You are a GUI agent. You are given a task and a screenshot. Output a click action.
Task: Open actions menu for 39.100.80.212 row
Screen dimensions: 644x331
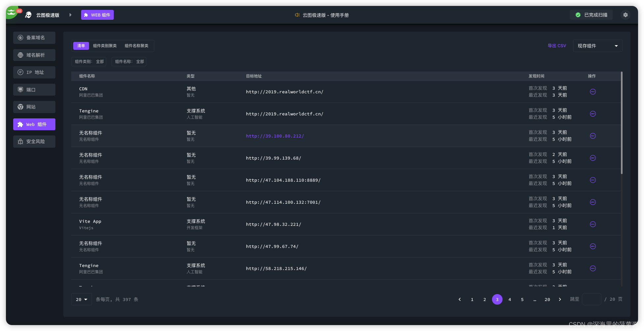tap(593, 136)
